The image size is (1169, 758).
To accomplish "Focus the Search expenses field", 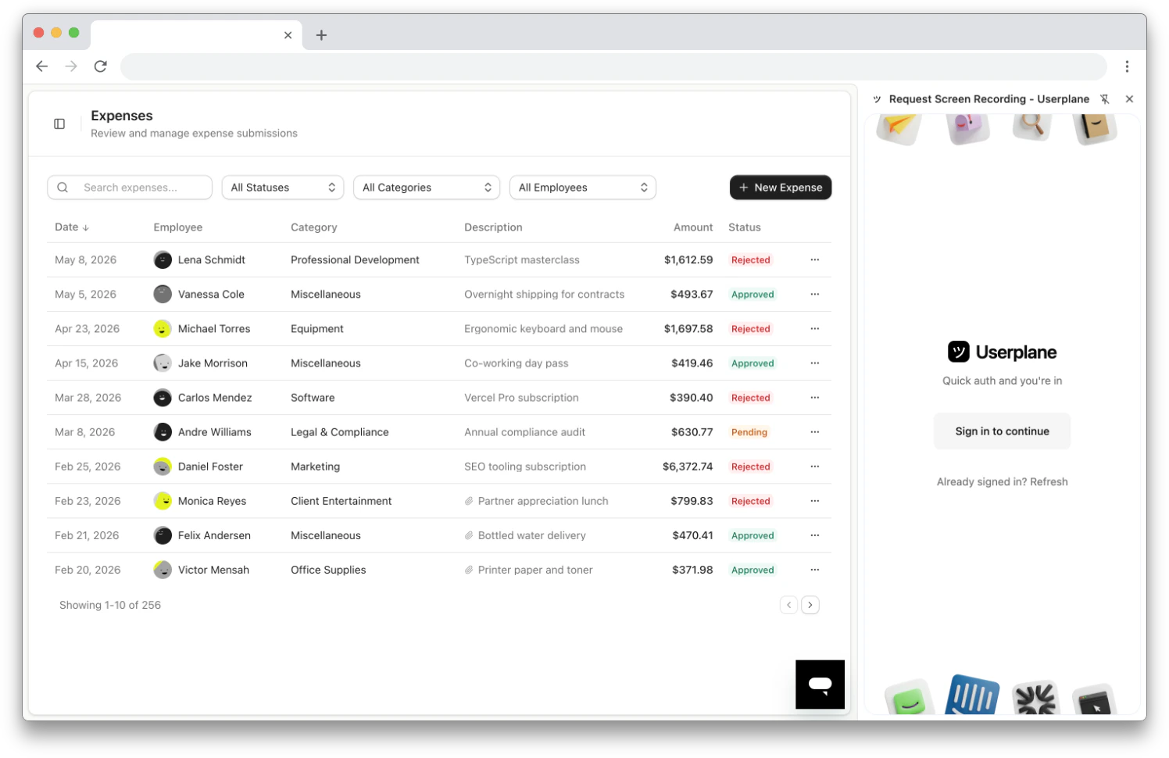I will 130,188.
